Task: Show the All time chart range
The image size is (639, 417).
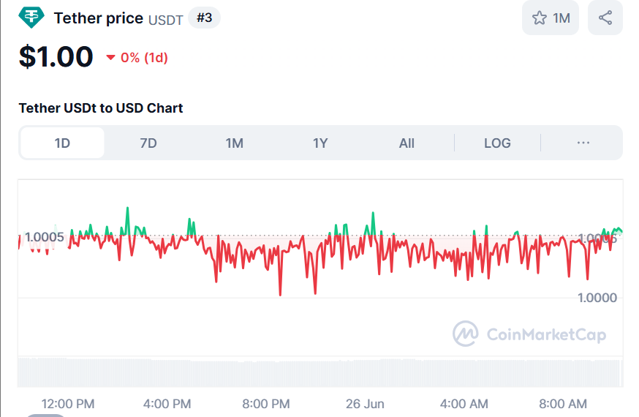Action: [407, 143]
